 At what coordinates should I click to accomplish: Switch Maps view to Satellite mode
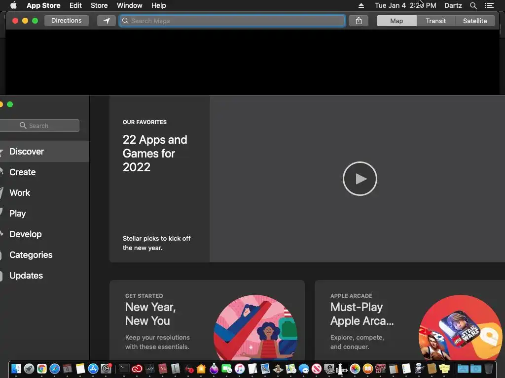[x=475, y=21]
